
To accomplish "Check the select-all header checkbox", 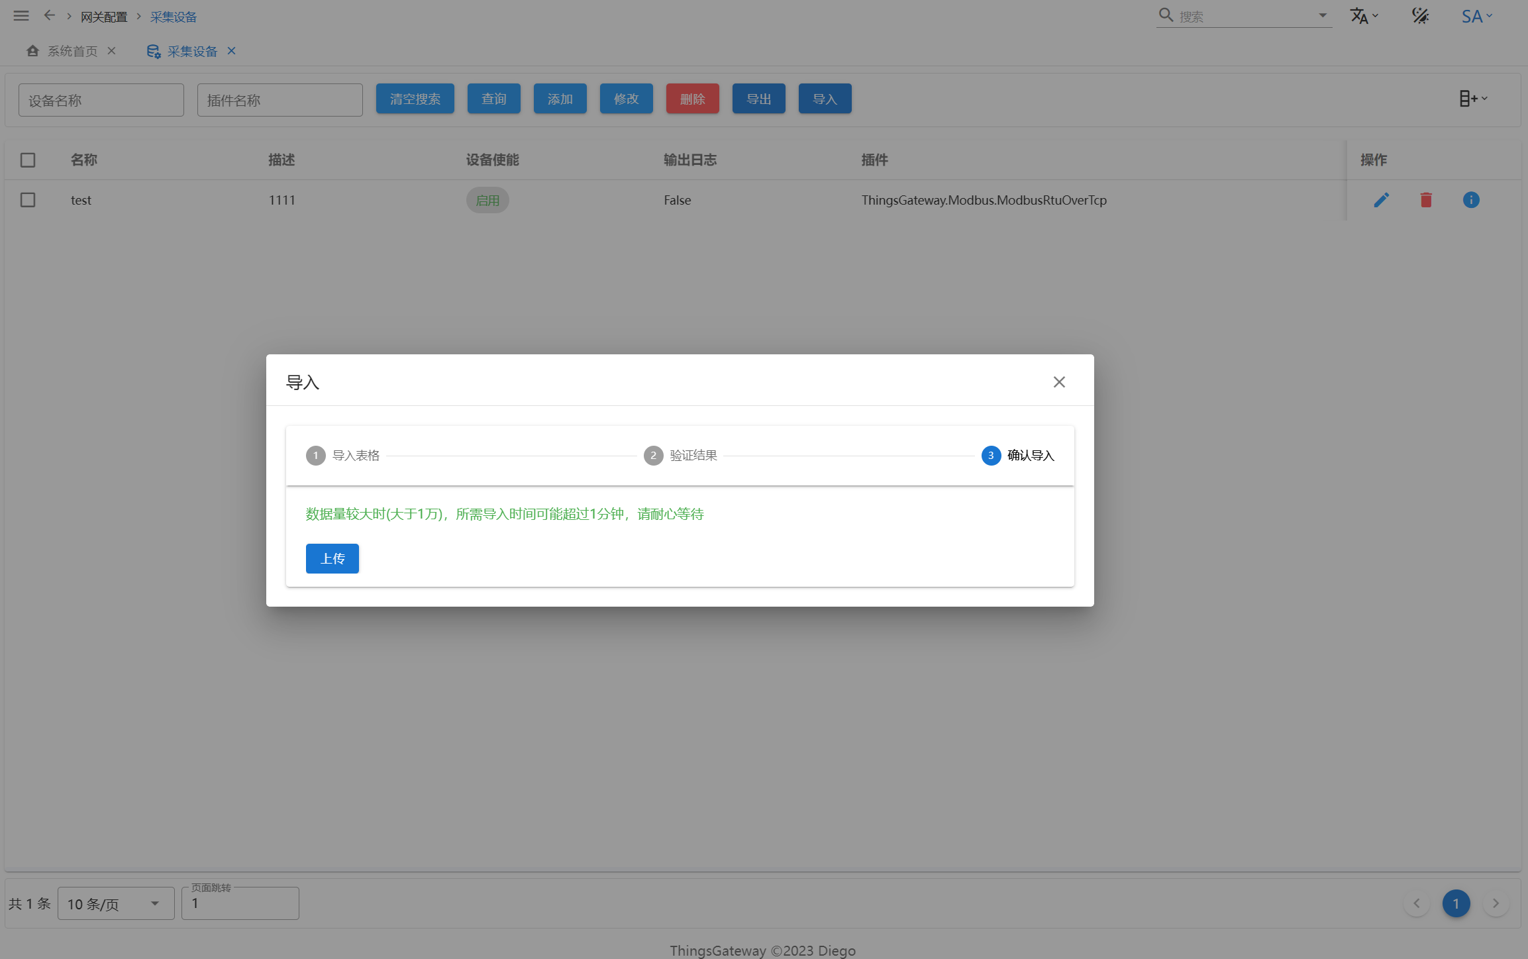I will pyautogui.click(x=28, y=160).
